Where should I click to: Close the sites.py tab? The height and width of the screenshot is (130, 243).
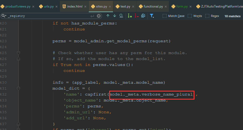[x=110, y=7]
